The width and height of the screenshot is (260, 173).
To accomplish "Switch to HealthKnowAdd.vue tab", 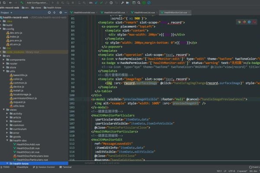I will pyautogui.click(x=84, y=13).
